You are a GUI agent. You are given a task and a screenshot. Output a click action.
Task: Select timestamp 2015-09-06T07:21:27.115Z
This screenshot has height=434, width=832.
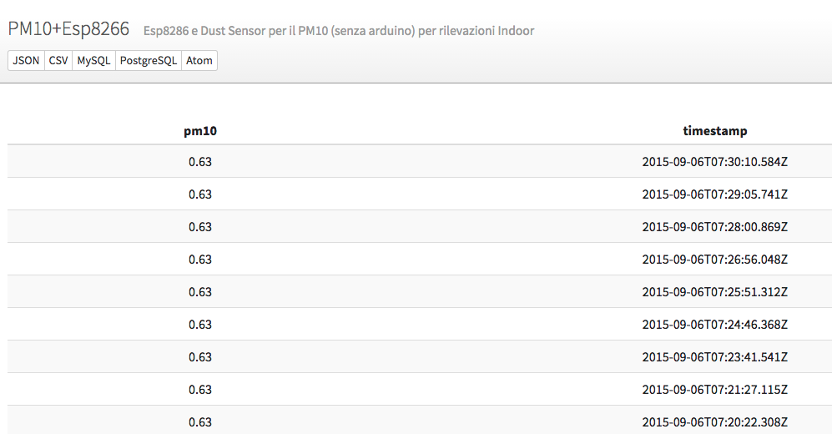(714, 390)
